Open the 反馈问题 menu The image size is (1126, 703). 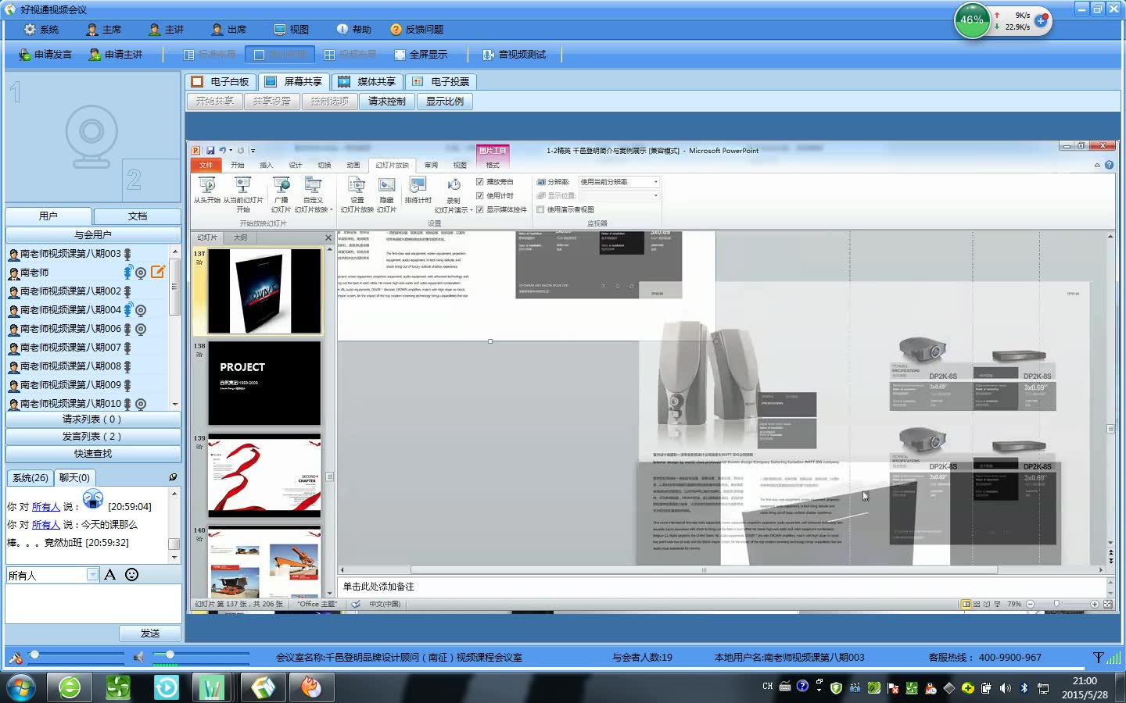[x=417, y=30]
